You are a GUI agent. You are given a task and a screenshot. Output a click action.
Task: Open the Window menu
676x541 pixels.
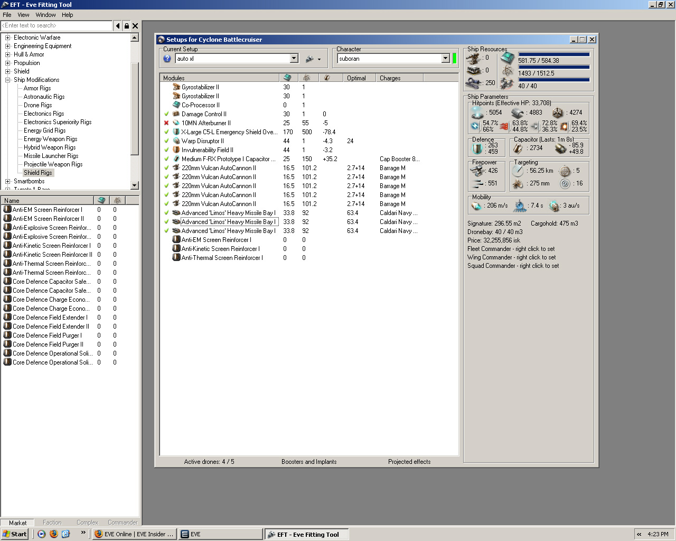pos(45,15)
